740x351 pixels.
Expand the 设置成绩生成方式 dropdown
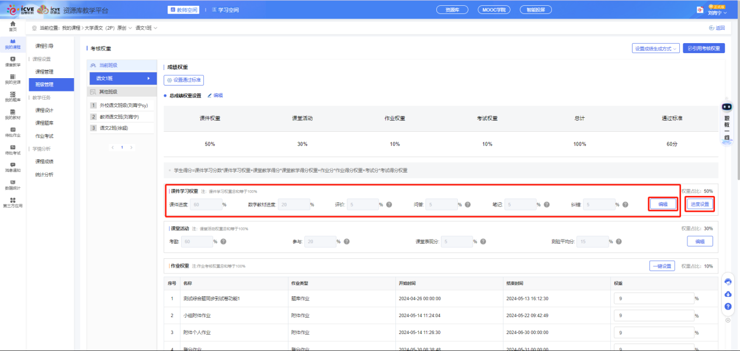coord(655,48)
